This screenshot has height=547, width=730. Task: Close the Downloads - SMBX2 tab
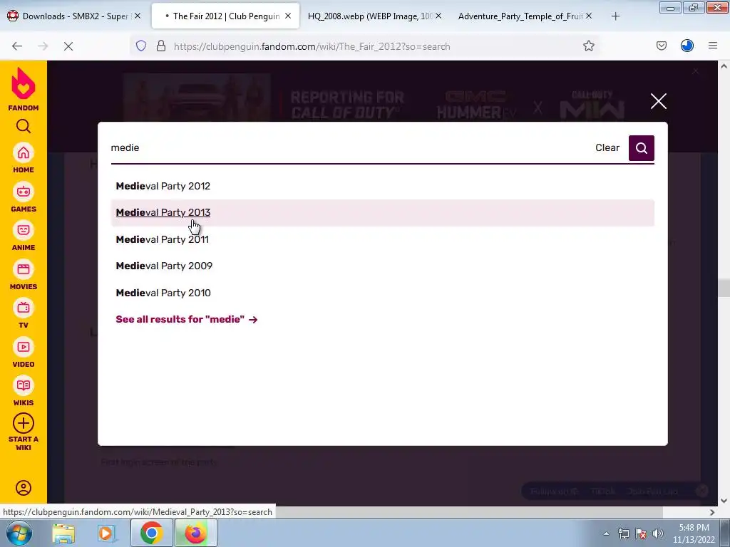point(138,16)
